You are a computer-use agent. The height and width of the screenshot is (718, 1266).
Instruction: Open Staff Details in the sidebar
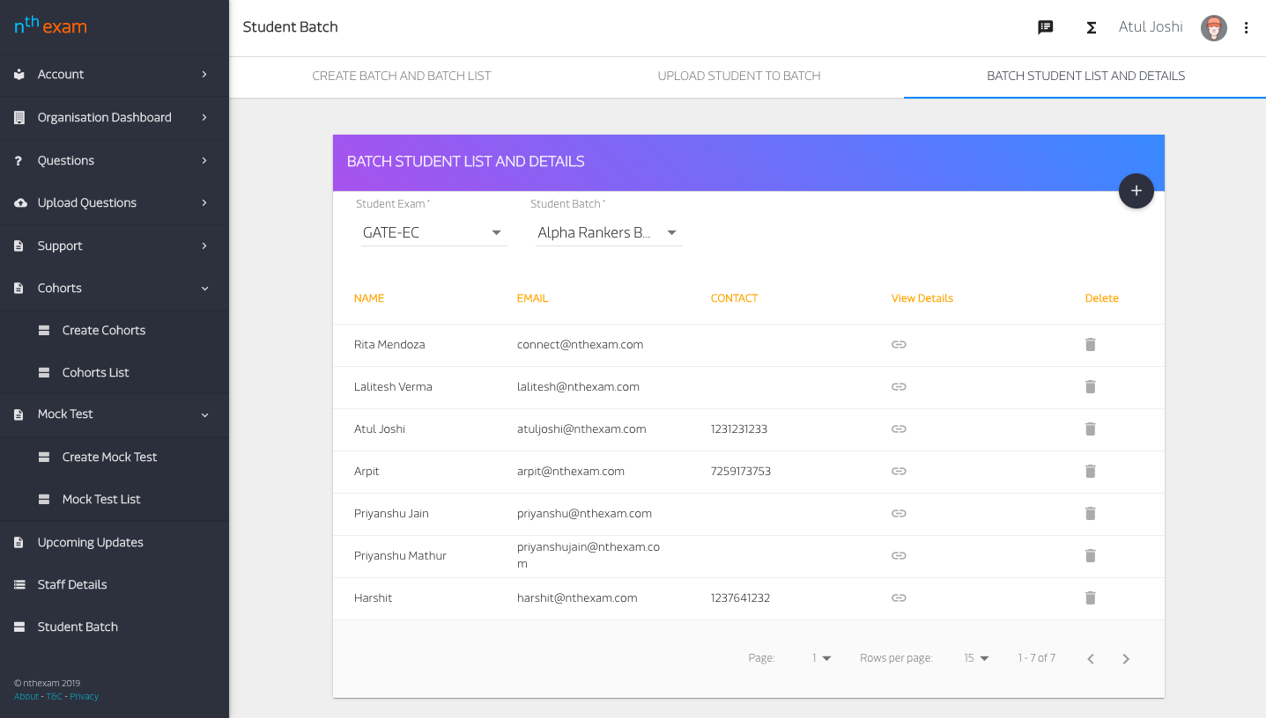(x=72, y=584)
